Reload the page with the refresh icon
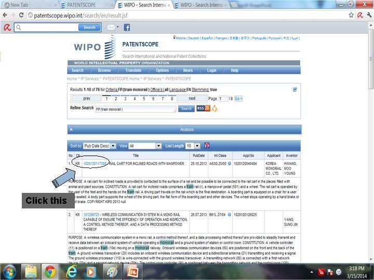The width and height of the screenshot is (374, 280). point(21,15)
